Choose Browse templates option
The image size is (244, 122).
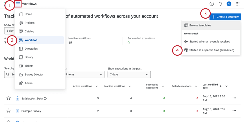(x=200, y=26)
